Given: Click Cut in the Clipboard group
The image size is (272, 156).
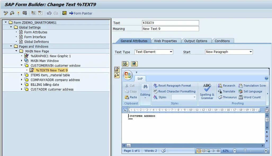Looking at the screenshot, I should tap(130, 86).
